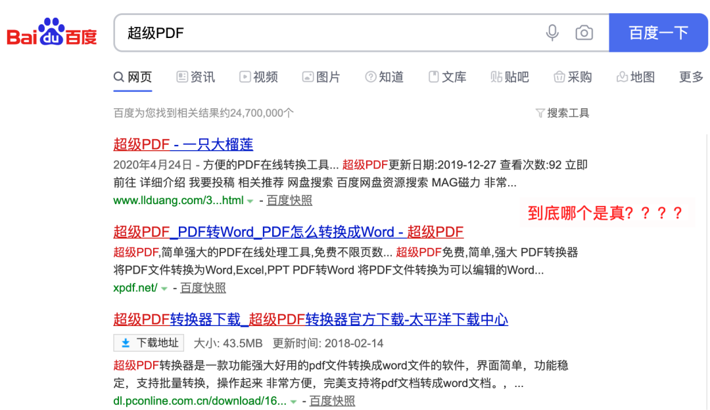Open 搜索工具 filter options
Image resolution: width=710 pixels, height=410 pixels.
point(562,113)
